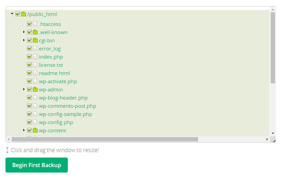Click the .well-known folder icon
Viewport: 284px width, 178px height.
[x=35, y=32]
